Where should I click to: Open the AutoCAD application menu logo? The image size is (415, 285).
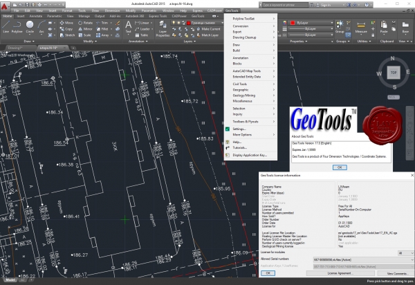[4, 6]
